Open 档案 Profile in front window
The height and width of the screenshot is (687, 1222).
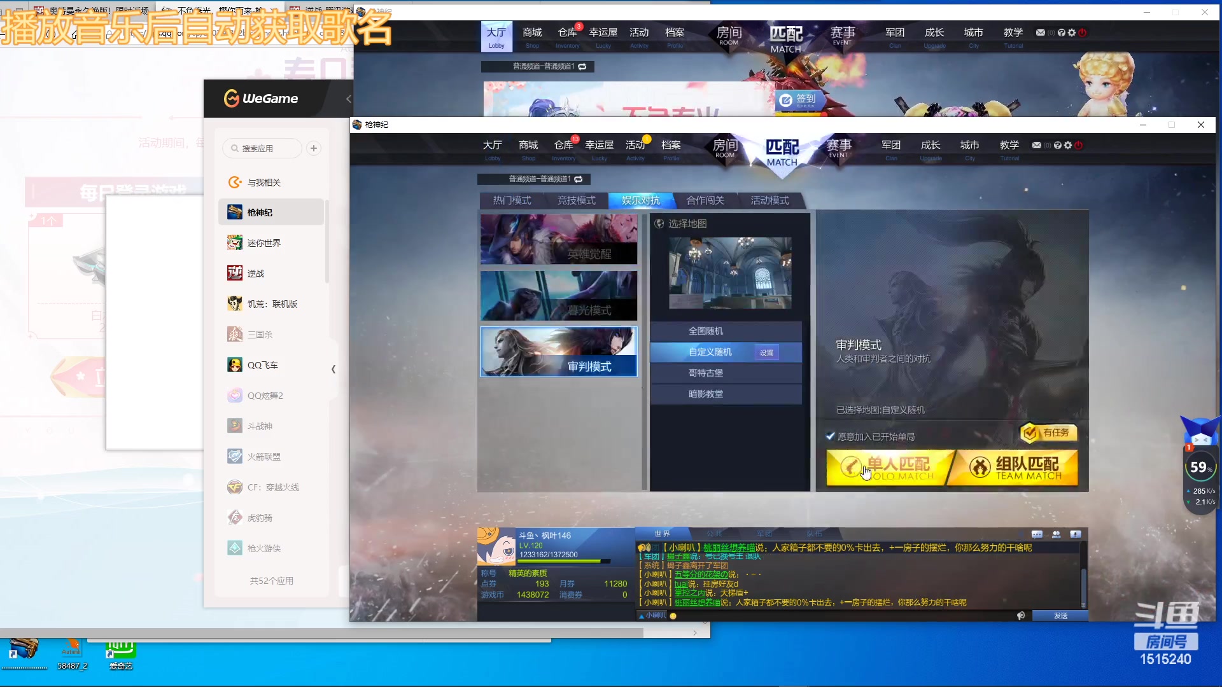point(671,149)
